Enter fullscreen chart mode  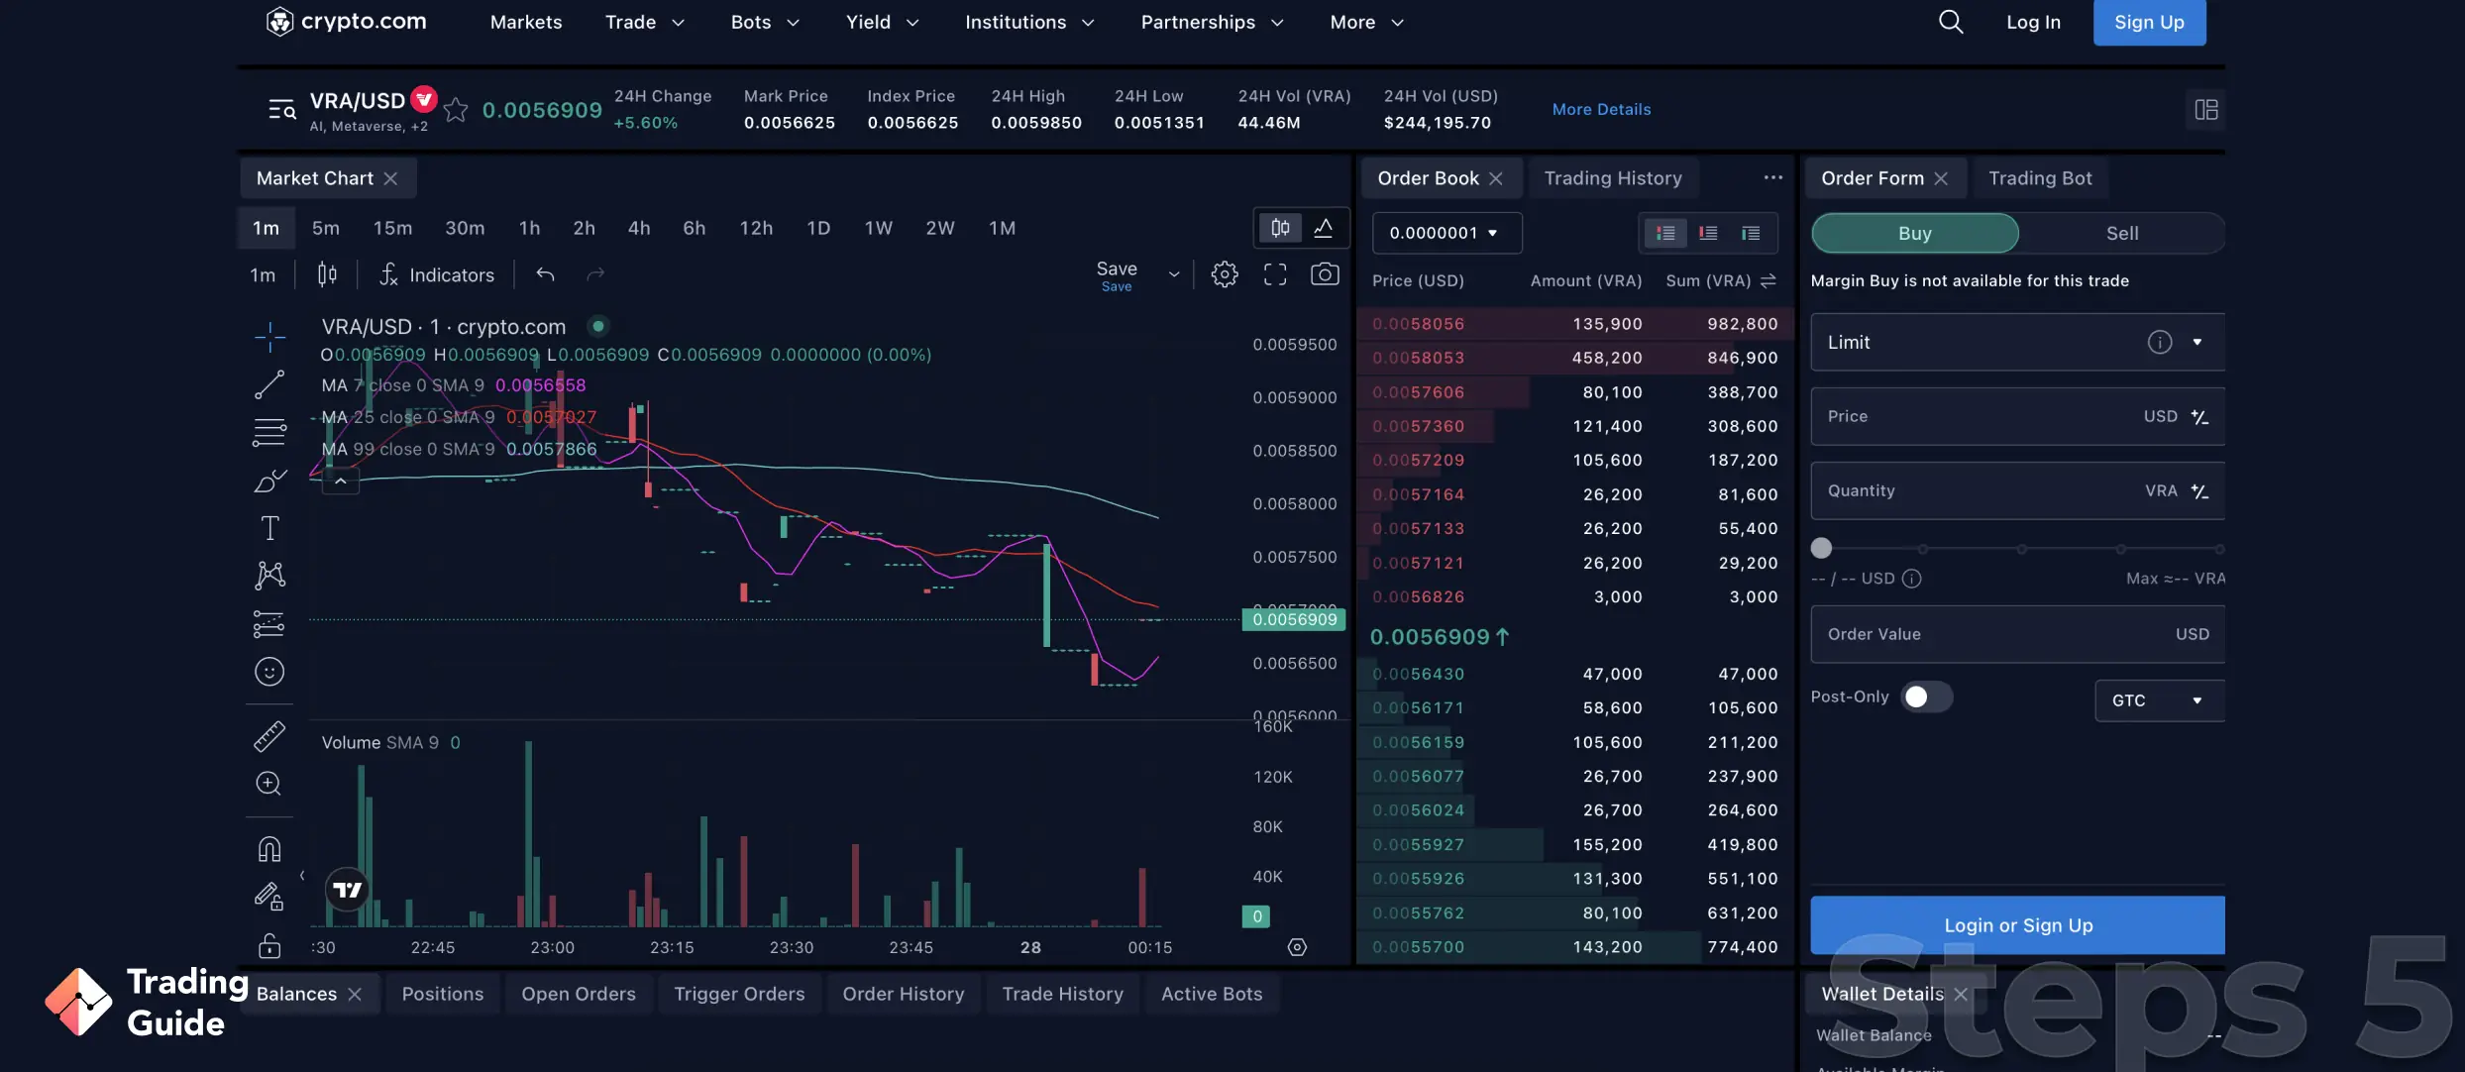point(1275,274)
